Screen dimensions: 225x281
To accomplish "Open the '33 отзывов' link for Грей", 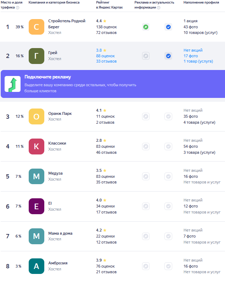I will (106, 61).
